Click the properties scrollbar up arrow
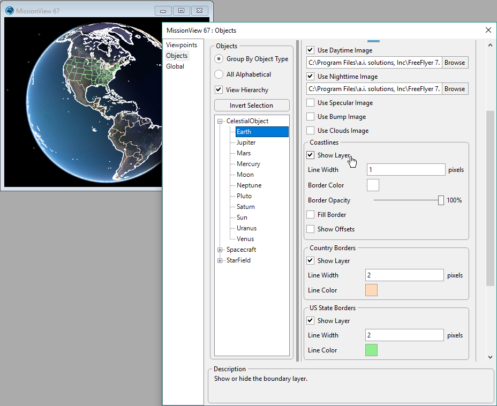497x406 pixels. coord(491,46)
